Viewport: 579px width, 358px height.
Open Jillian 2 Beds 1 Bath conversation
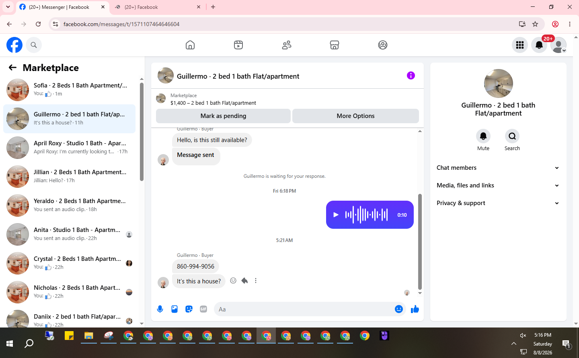[x=69, y=177]
